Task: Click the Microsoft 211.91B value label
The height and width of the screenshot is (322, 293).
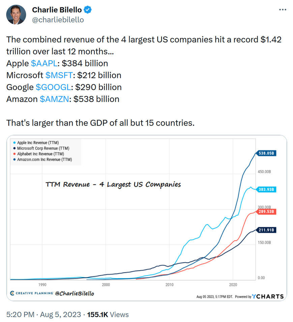Action: (267, 230)
